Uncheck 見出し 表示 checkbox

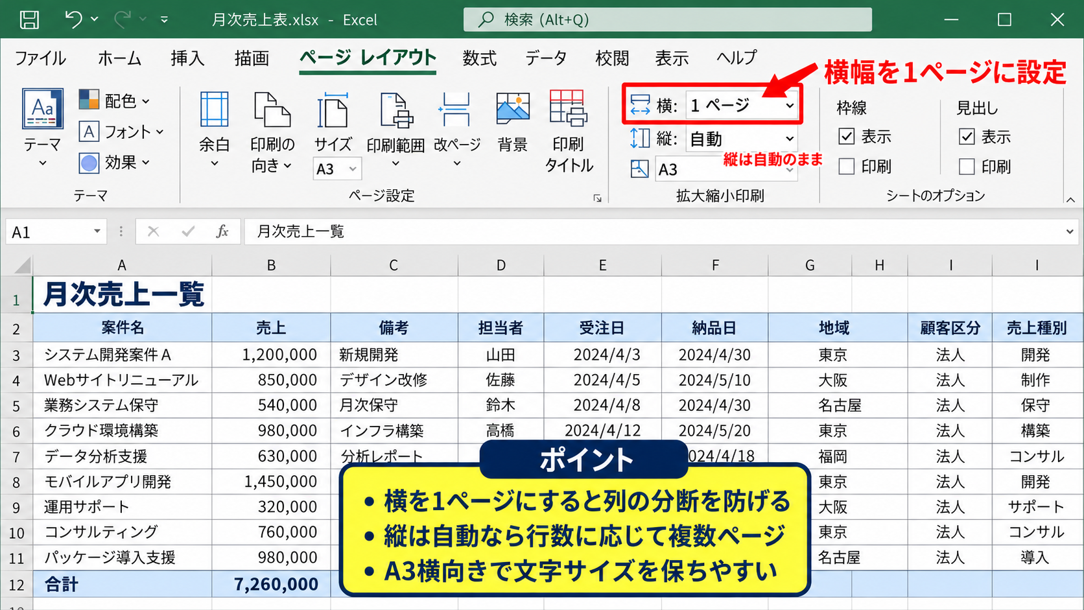coord(967,136)
